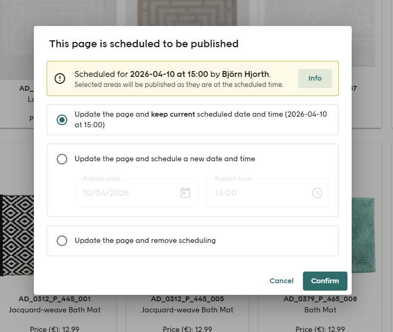Click product code AD_0312_P_445_005
Screen dimensions: 393x332
[187, 299]
